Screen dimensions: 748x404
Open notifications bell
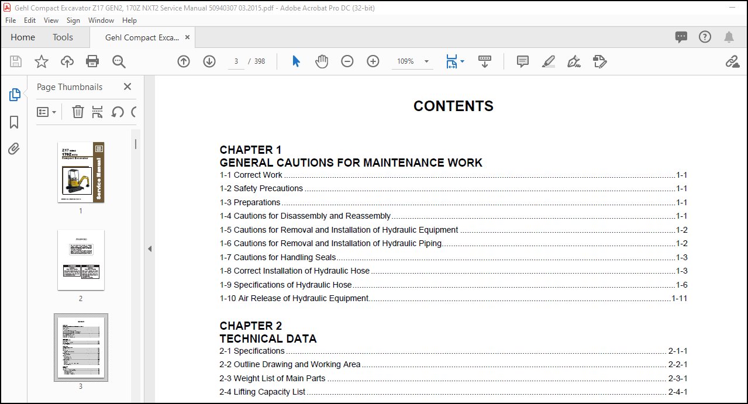pos(729,37)
